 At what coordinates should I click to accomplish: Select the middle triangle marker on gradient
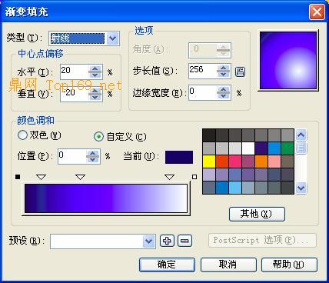point(80,177)
